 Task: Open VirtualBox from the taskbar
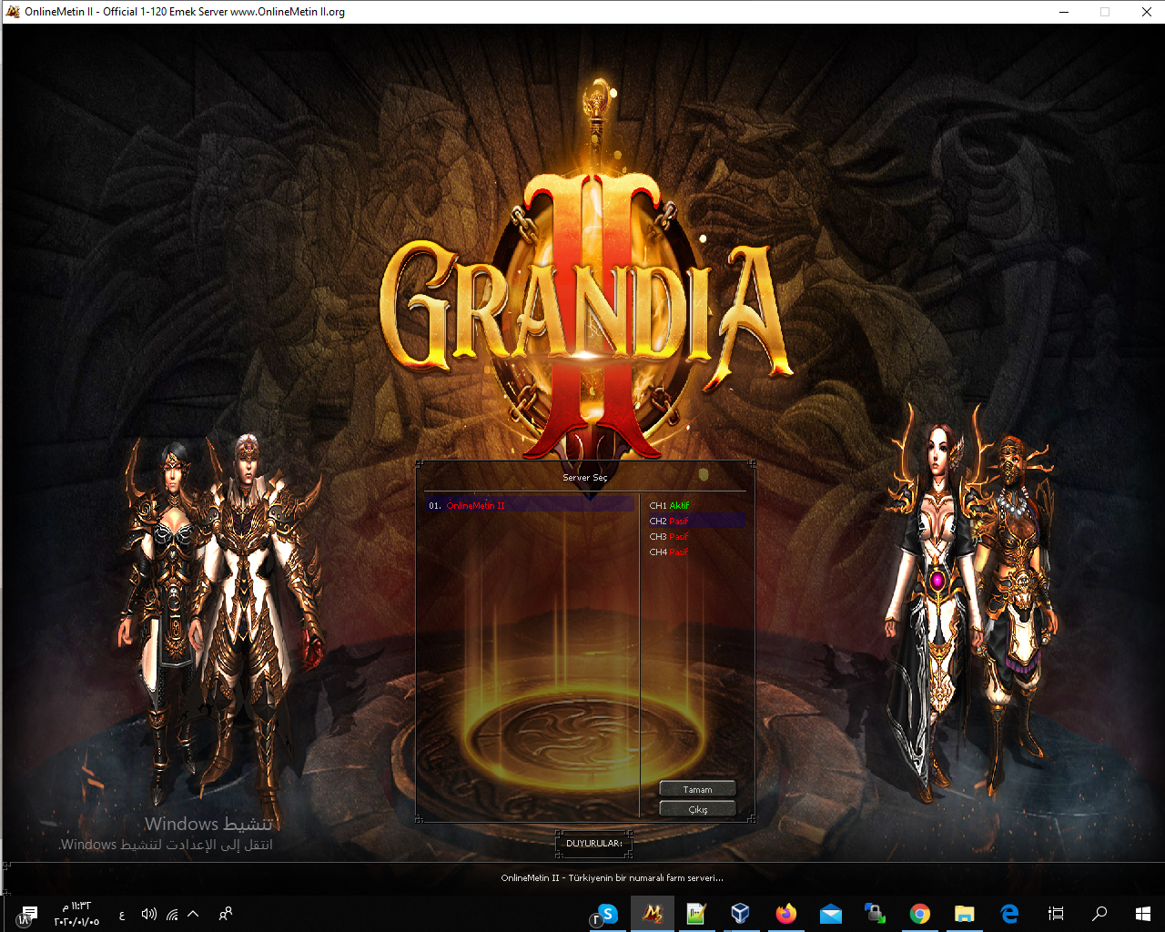741,914
